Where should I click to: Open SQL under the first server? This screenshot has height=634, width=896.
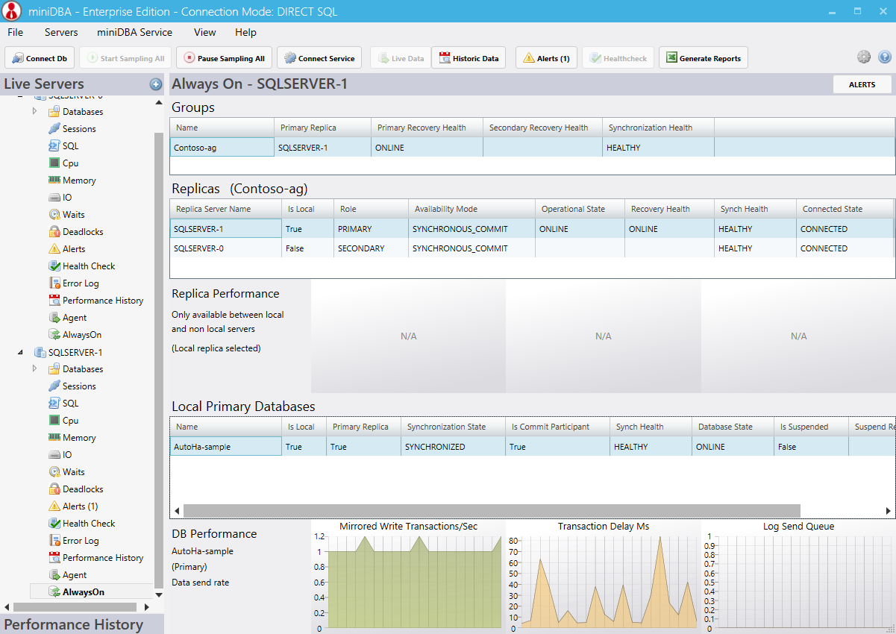63,146
